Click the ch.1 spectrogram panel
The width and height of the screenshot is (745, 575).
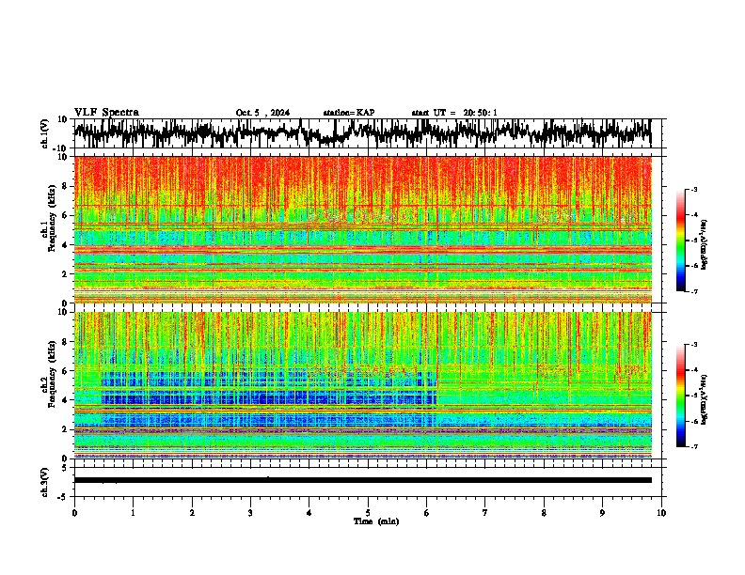click(x=362, y=229)
